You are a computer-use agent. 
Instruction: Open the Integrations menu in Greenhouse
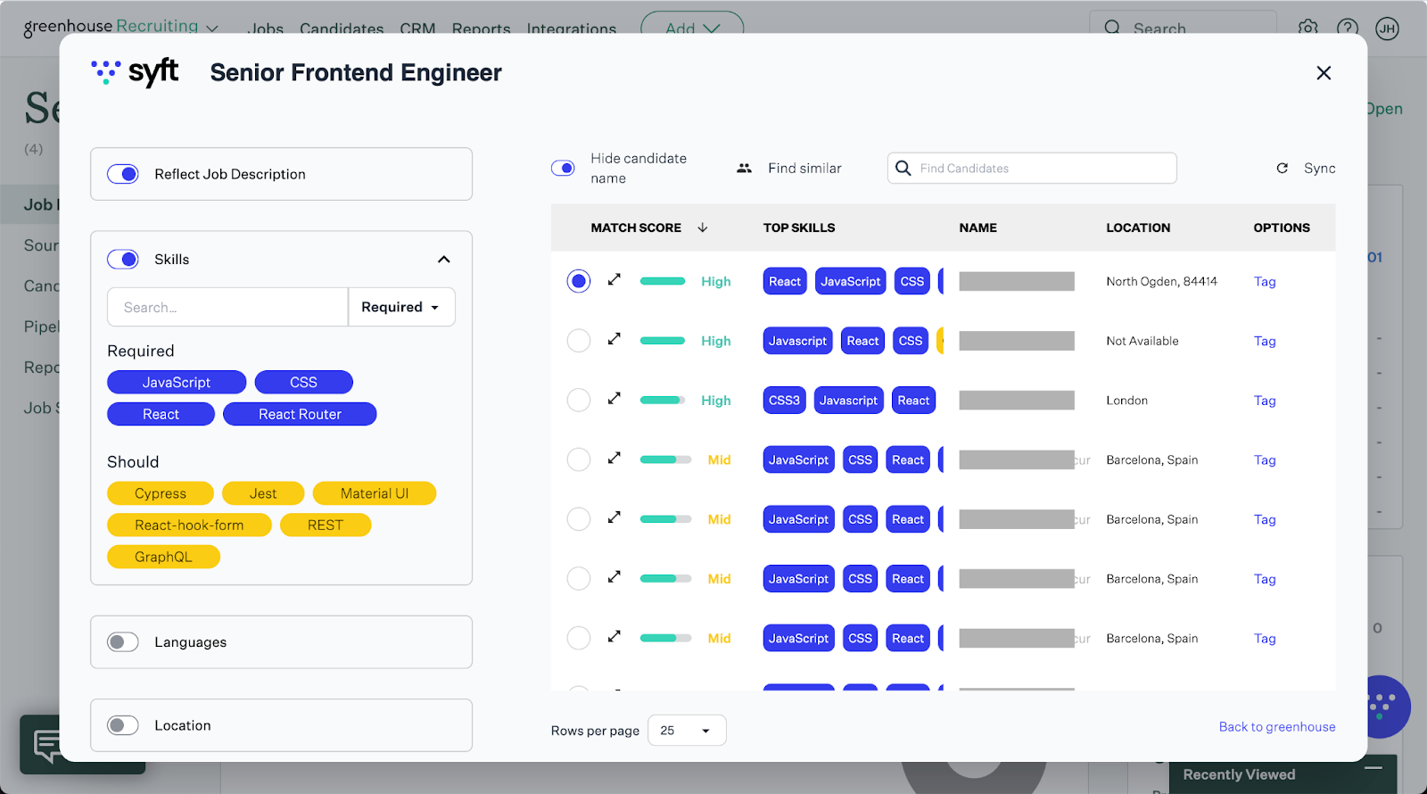tap(572, 29)
